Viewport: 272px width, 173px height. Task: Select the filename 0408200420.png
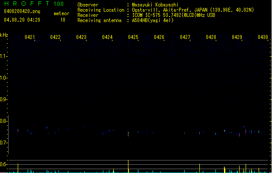pyautogui.click(x=22, y=11)
